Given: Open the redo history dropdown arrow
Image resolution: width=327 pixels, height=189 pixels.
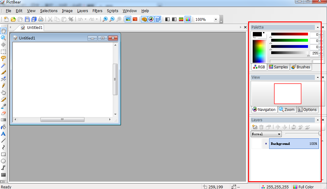Looking at the screenshot, I should (x=97, y=19).
